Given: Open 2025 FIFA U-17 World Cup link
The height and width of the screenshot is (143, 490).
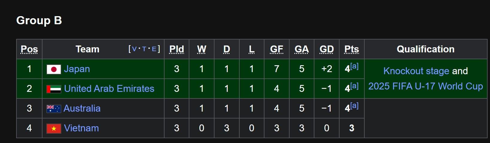Looking at the screenshot, I should (425, 86).
